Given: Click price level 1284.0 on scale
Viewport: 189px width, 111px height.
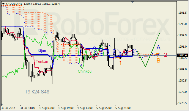Looking at the screenshot, I should pos(182,69).
